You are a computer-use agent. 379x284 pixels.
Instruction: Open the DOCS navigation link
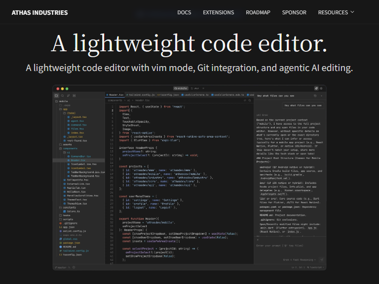[x=184, y=12]
